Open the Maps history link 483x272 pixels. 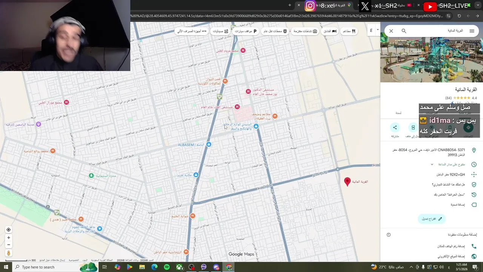pos(449,195)
